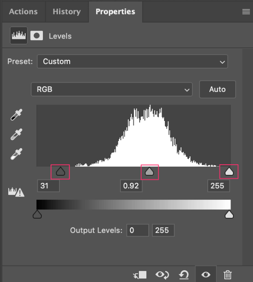Delete this adjustment layer with the trash icon
253x282 pixels.
[227, 275]
